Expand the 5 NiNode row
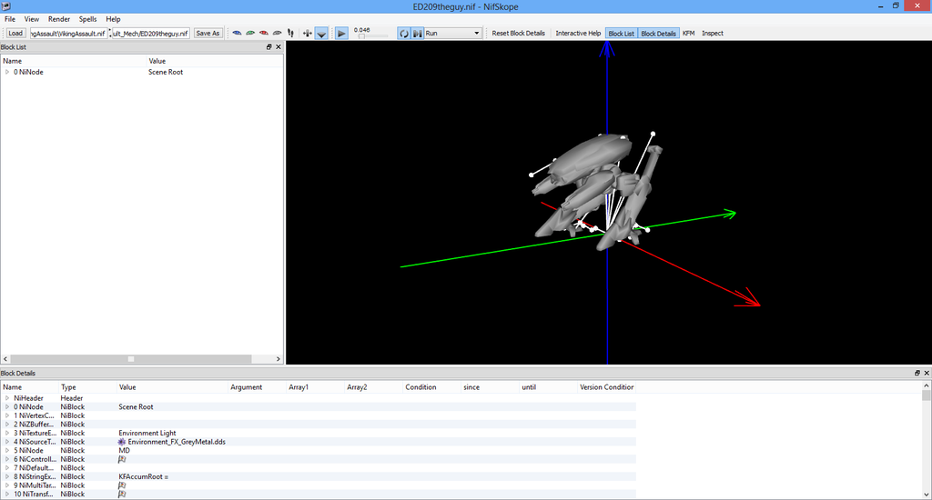The width and height of the screenshot is (932, 500). point(7,451)
